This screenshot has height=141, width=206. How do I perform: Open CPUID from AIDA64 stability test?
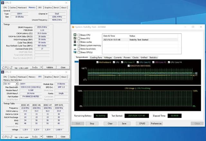point(142,123)
